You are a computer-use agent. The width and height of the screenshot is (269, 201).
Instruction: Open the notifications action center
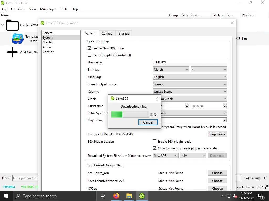tap(261, 196)
